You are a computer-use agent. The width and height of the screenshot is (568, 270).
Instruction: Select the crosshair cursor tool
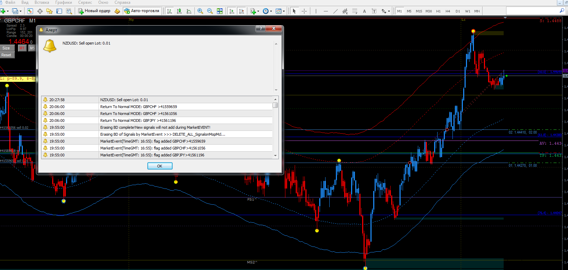pyautogui.click(x=304, y=11)
